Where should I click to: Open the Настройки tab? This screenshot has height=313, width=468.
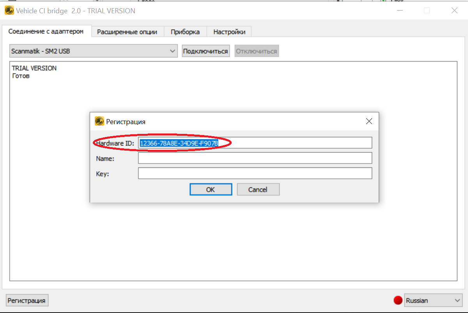(229, 32)
